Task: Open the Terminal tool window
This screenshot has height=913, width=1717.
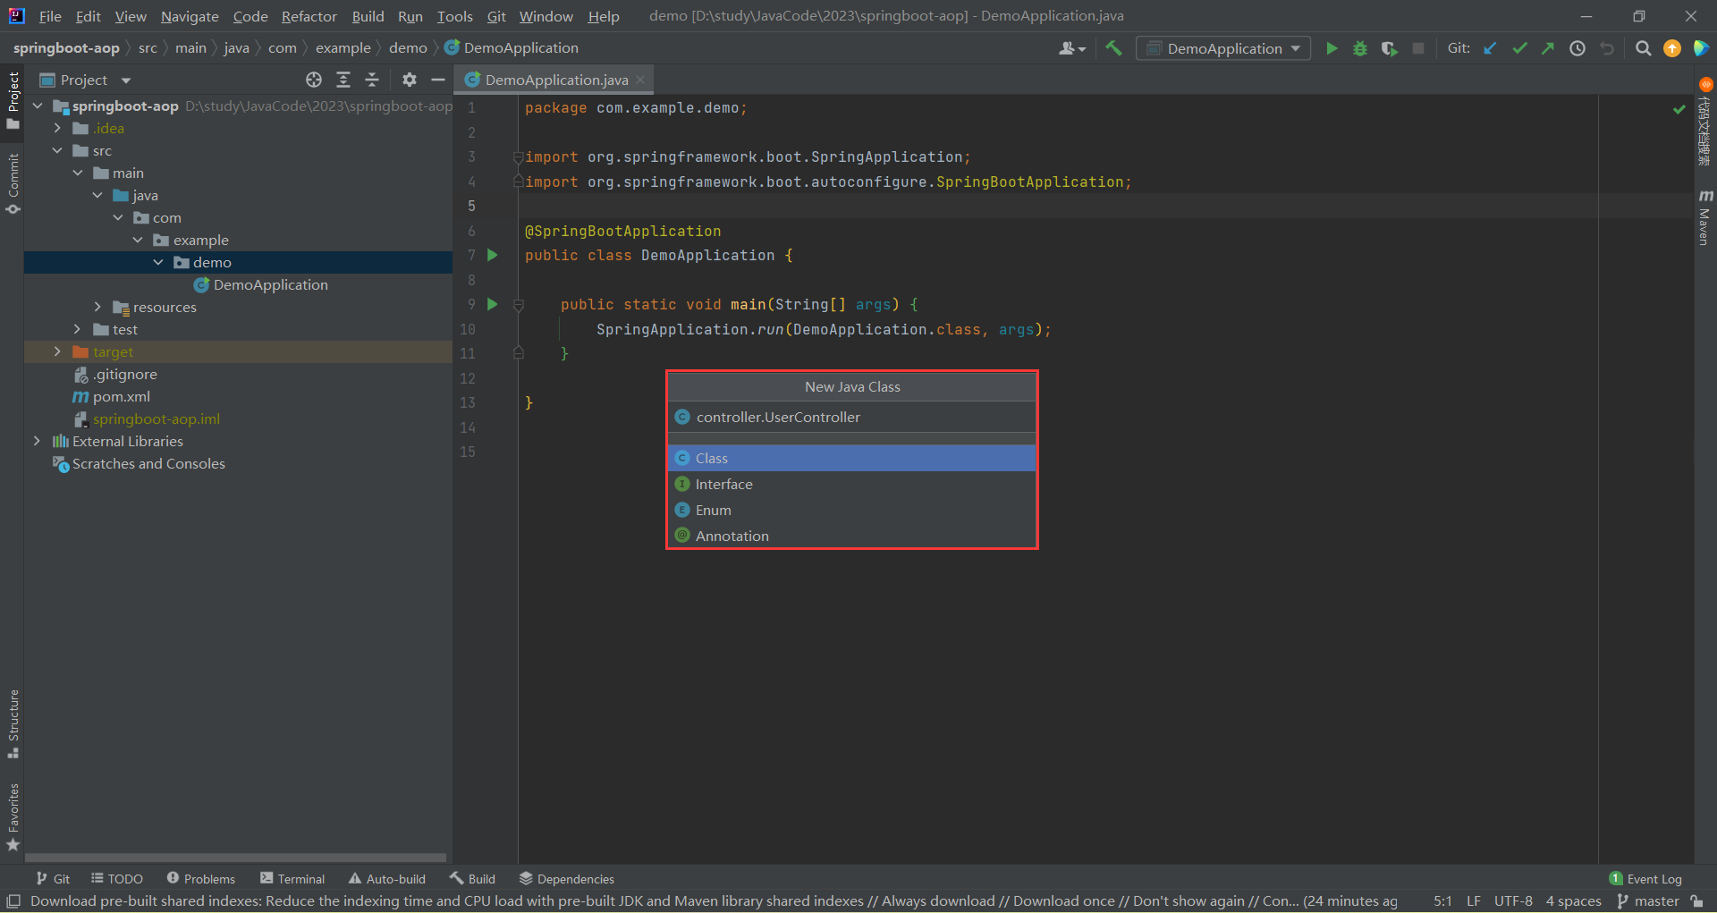Action: [x=292, y=879]
